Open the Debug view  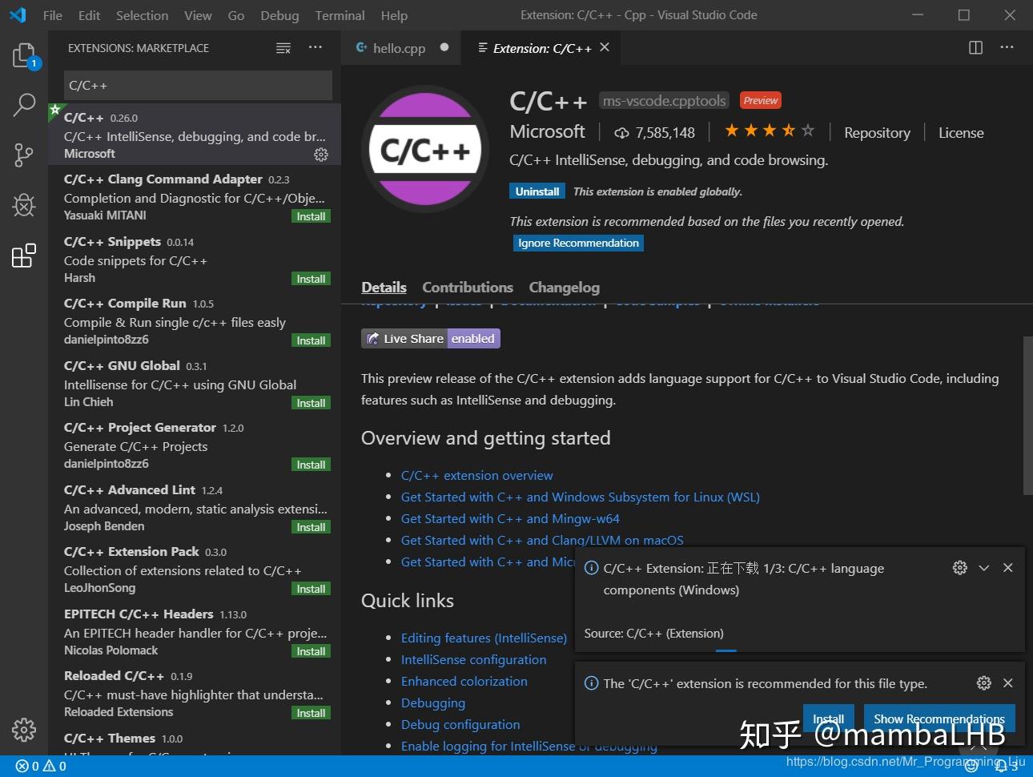click(x=24, y=205)
